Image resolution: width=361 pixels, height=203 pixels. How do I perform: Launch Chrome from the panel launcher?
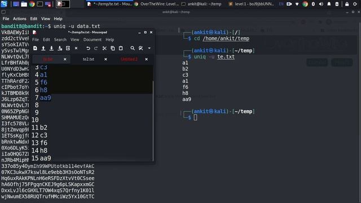coord(32,4)
